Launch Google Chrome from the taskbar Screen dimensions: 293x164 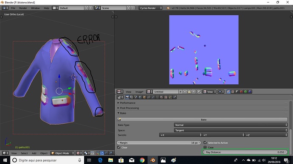click(x=142, y=160)
